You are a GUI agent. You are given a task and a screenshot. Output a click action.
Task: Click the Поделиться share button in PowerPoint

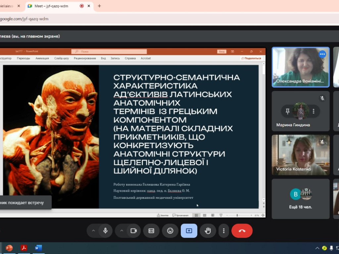251,58
